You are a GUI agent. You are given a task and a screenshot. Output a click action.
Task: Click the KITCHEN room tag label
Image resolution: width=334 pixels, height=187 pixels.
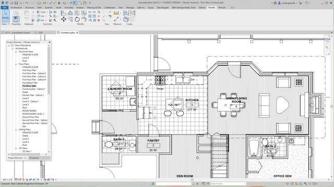click(x=192, y=100)
